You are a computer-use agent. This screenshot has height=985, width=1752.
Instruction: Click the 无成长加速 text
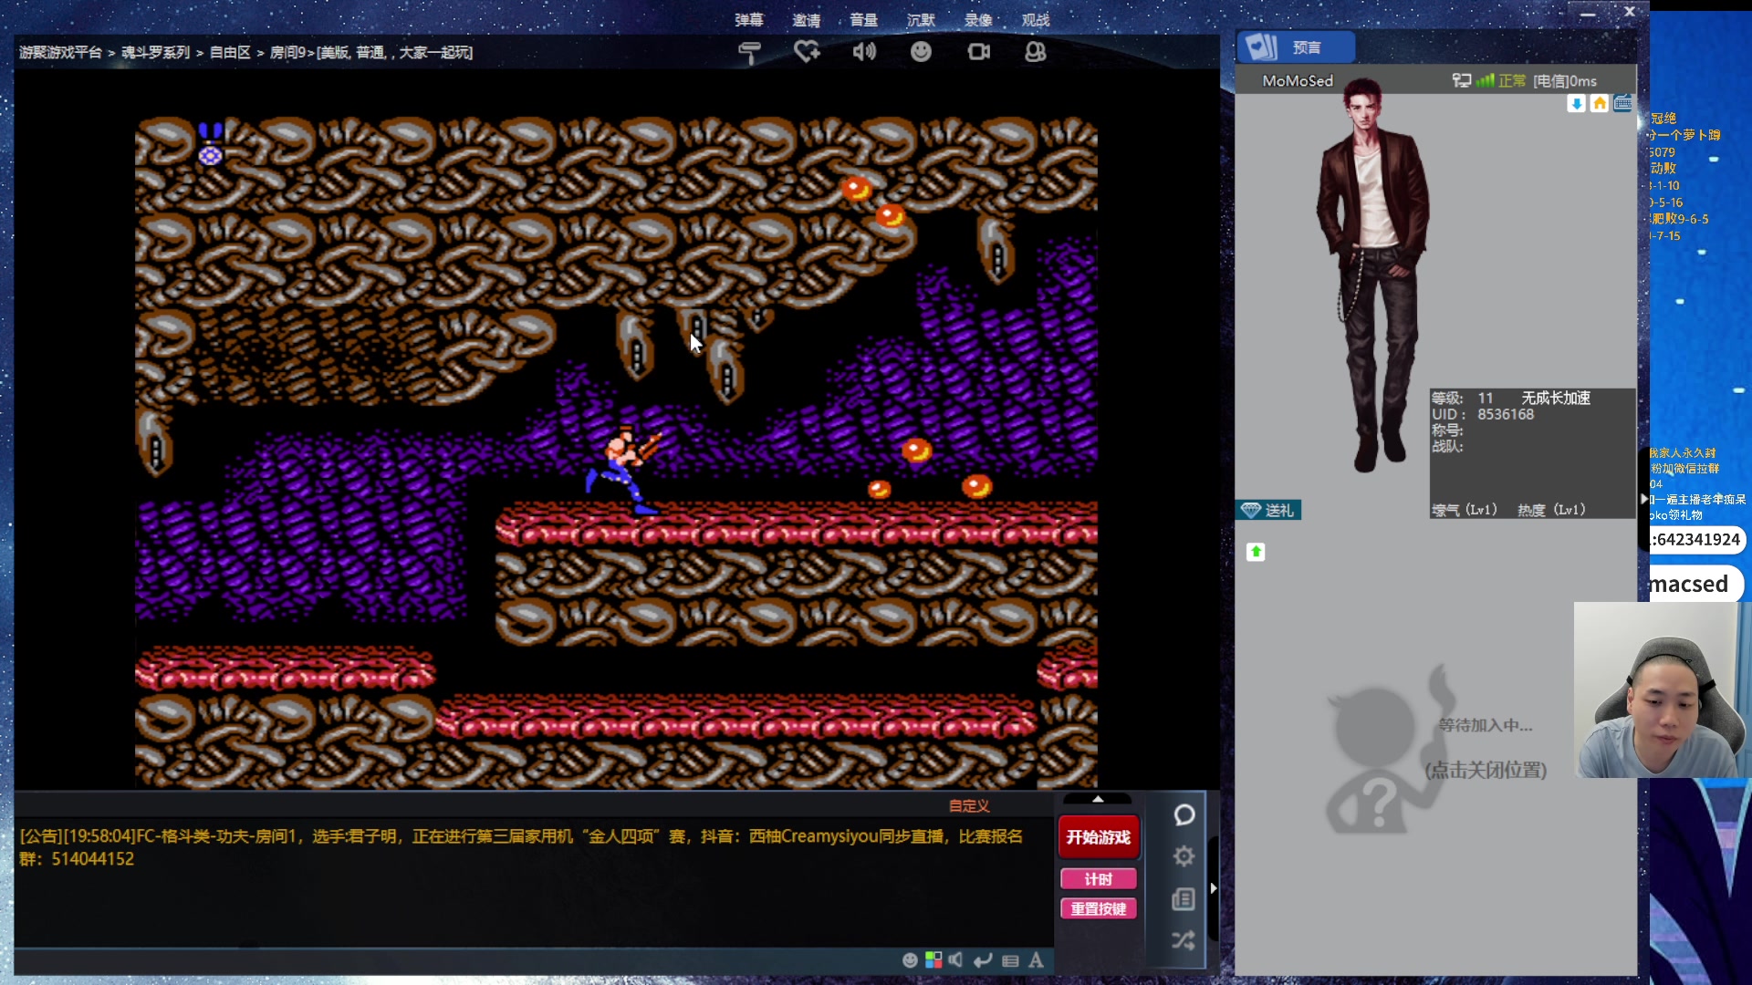(x=1556, y=399)
